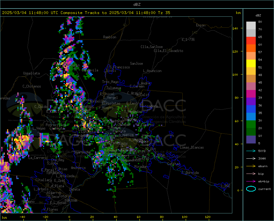
Task: Click the 140 tick on vertical axis
Action: [235, 28]
